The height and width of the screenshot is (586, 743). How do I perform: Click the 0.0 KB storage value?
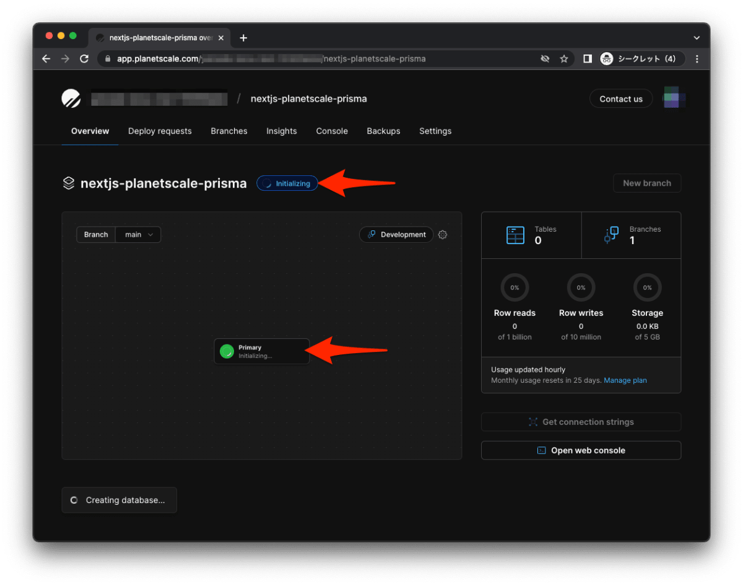tap(647, 326)
